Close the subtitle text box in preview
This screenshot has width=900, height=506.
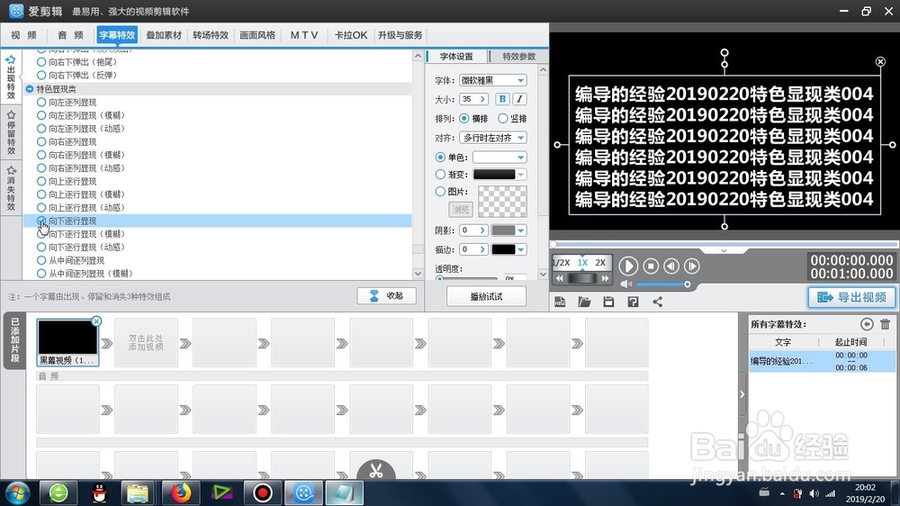[x=880, y=61]
